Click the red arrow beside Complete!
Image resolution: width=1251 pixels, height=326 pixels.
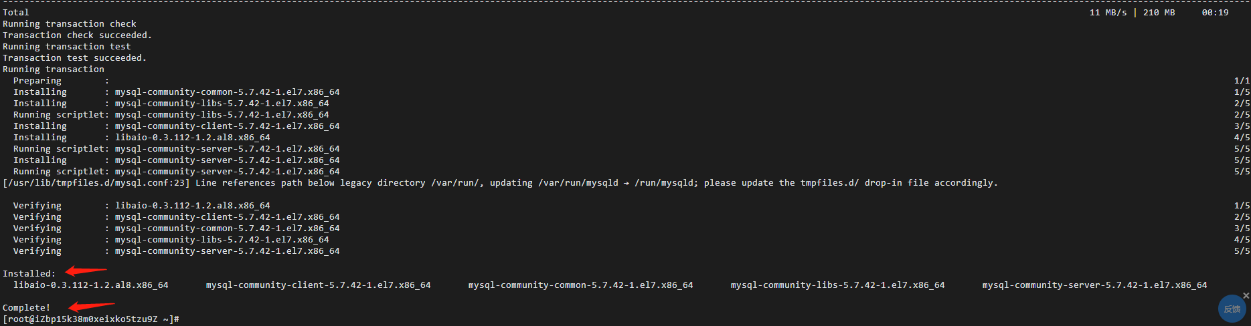pos(92,306)
